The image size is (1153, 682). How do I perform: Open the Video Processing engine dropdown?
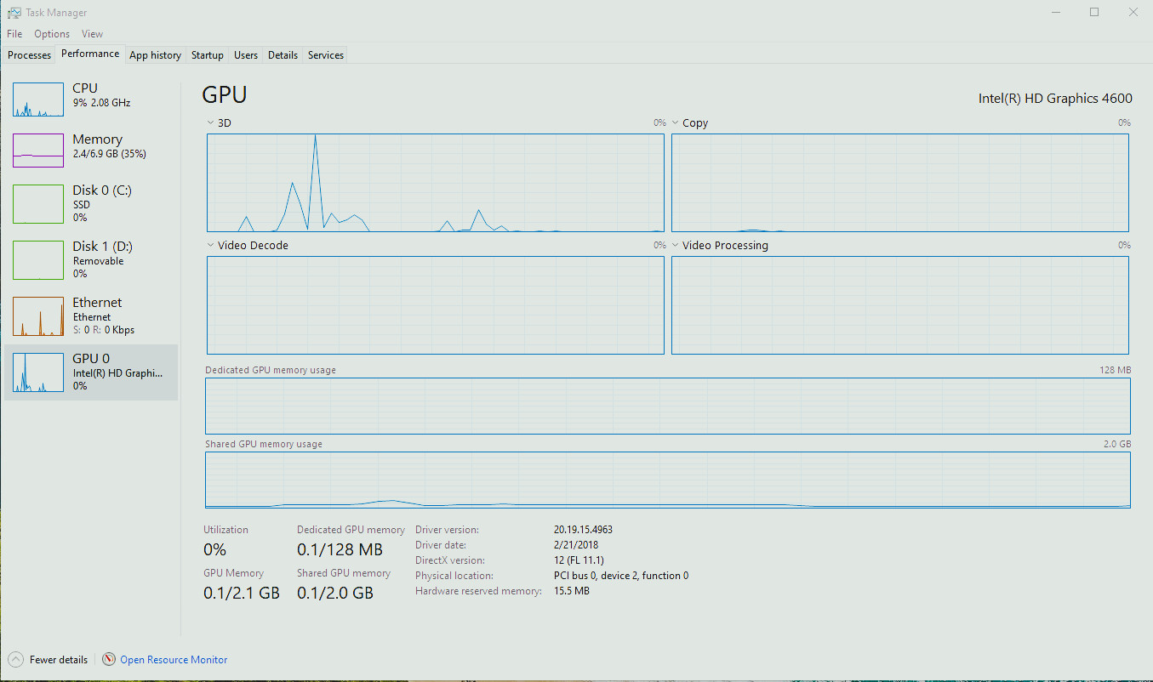coord(676,246)
